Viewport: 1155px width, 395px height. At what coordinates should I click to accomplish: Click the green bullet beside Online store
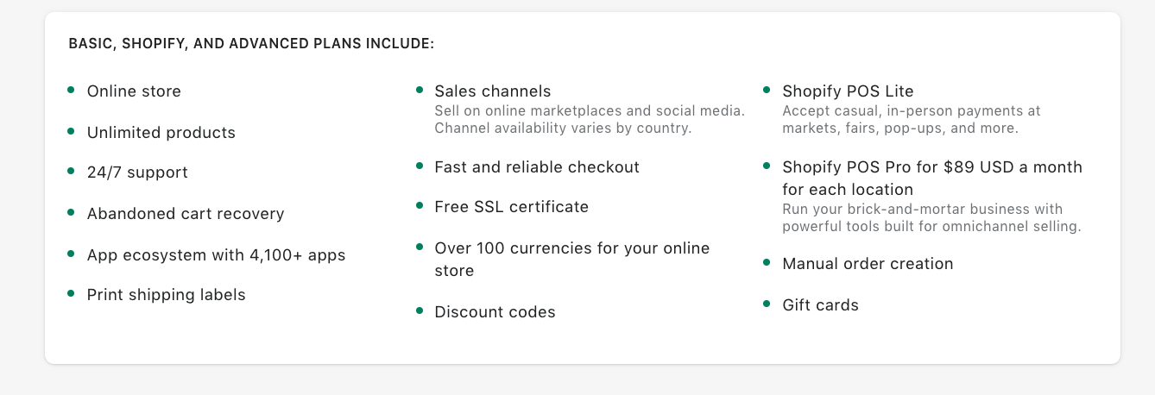72,90
